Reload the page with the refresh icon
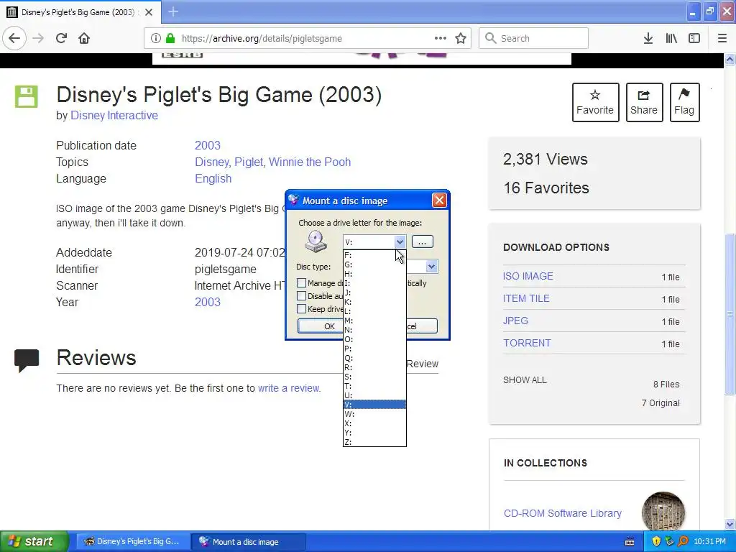The image size is (736, 552). (x=62, y=38)
